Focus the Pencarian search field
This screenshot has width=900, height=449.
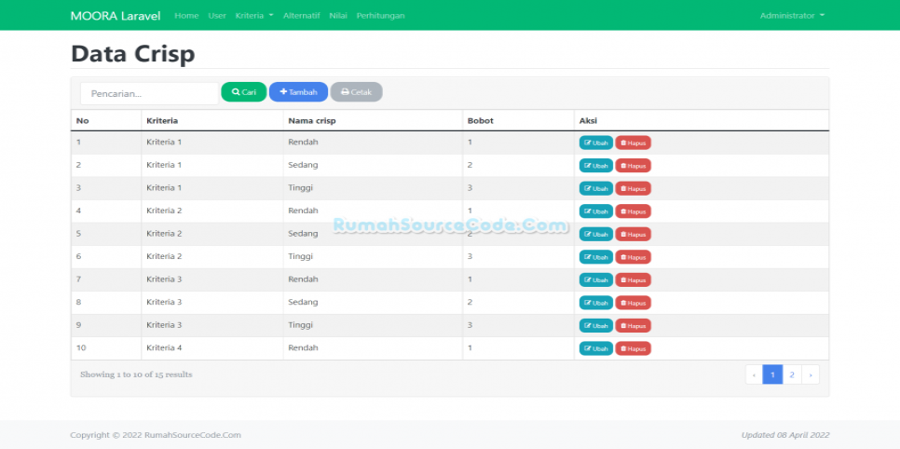point(149,93)
